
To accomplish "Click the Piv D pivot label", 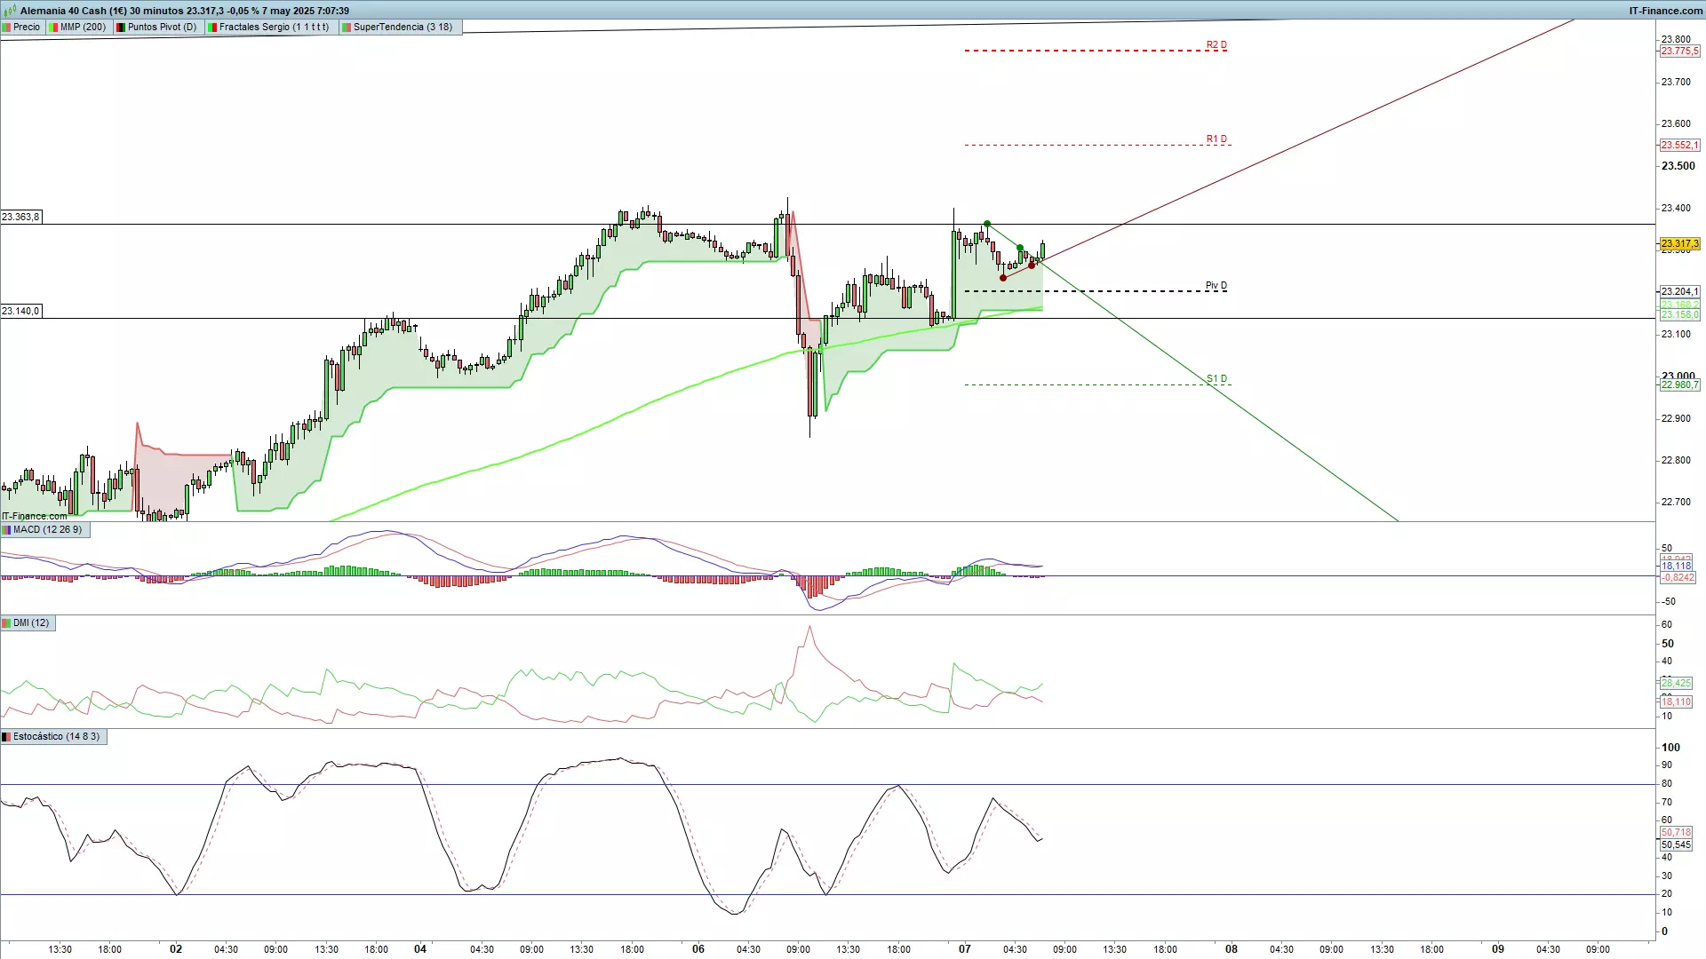I will 1216,286.
